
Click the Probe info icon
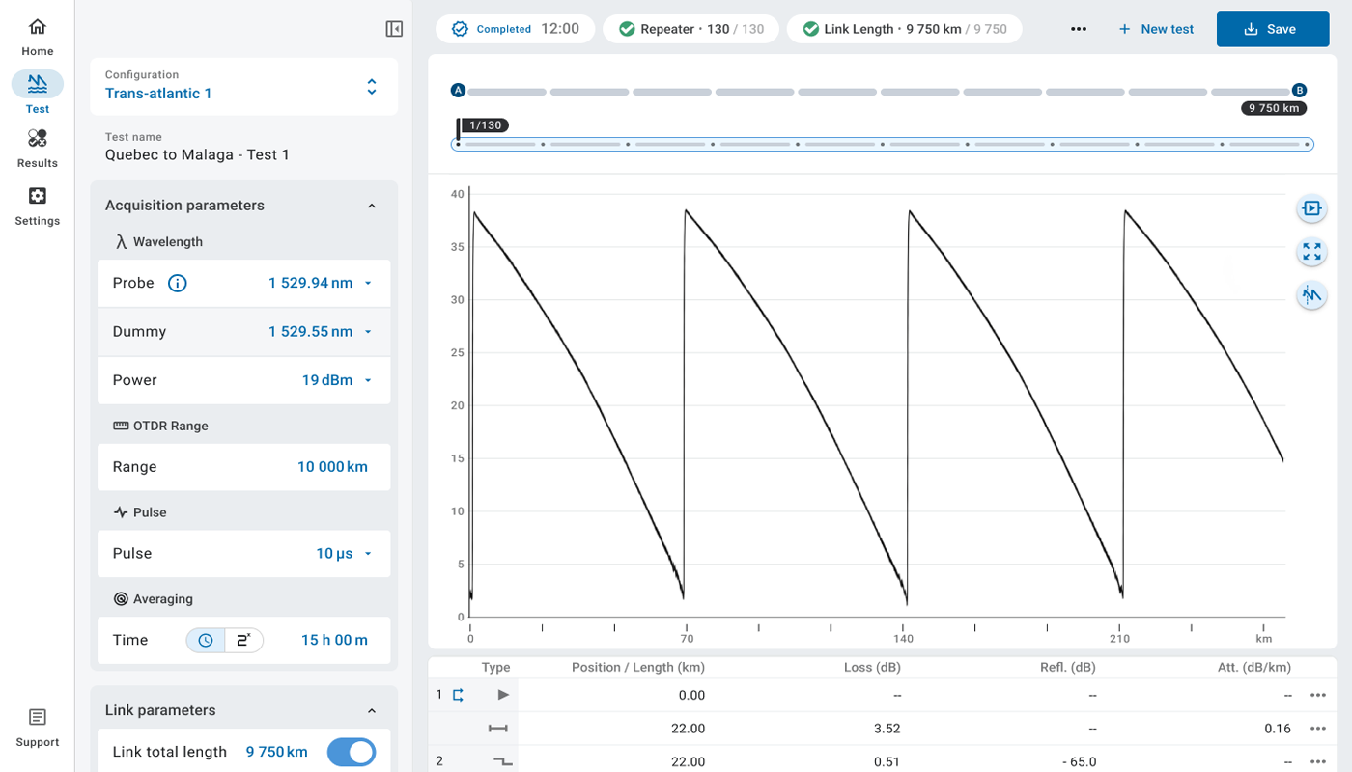pos(178,283)
